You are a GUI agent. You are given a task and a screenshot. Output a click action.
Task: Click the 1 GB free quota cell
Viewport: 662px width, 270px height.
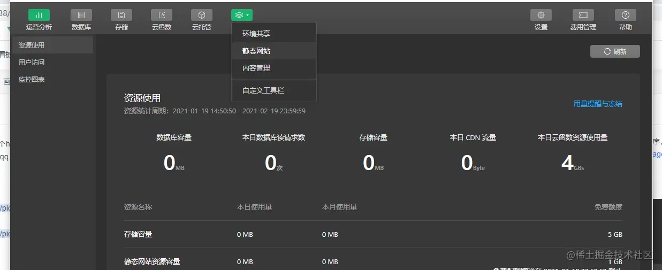pos(615,261)
